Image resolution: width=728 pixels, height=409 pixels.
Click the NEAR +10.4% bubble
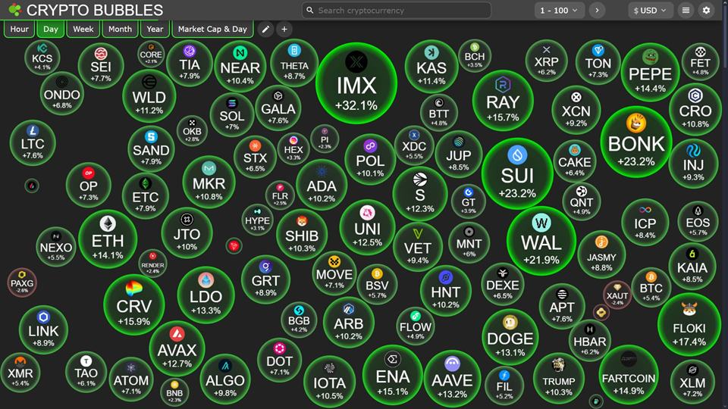tap(240, 67)
